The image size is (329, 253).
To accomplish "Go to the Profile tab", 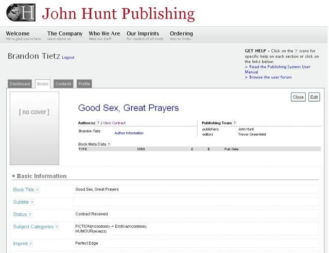I will (x=84, y=84).
